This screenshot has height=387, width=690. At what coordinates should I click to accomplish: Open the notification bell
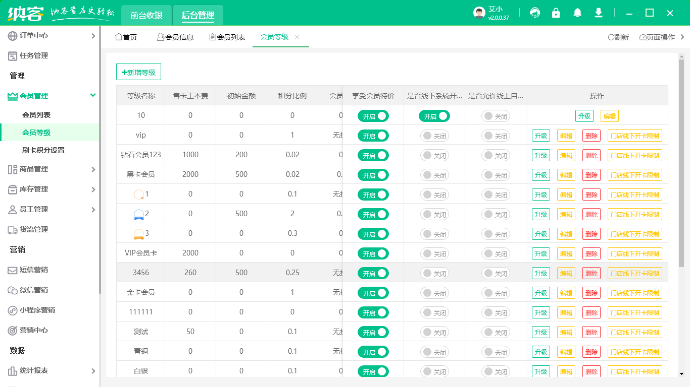click(x=577, y=13)
